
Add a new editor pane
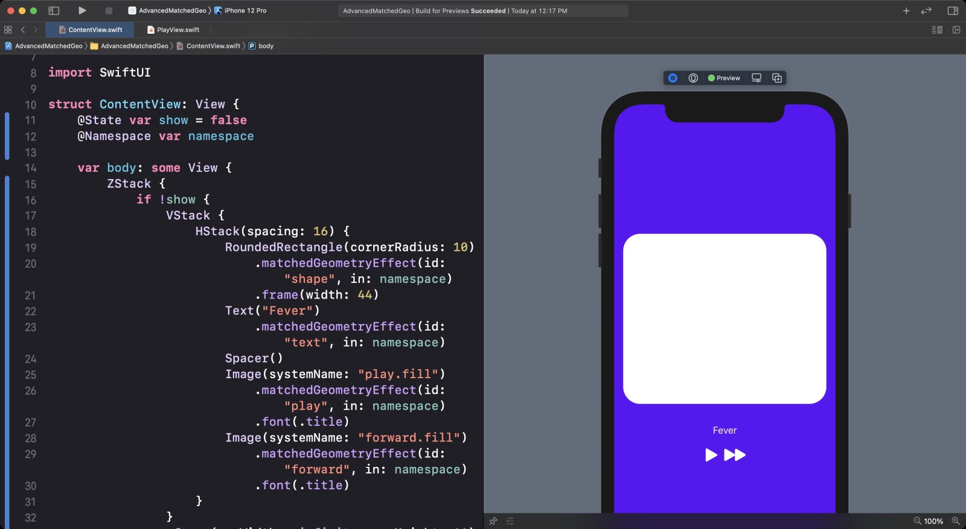click(956, 30)
